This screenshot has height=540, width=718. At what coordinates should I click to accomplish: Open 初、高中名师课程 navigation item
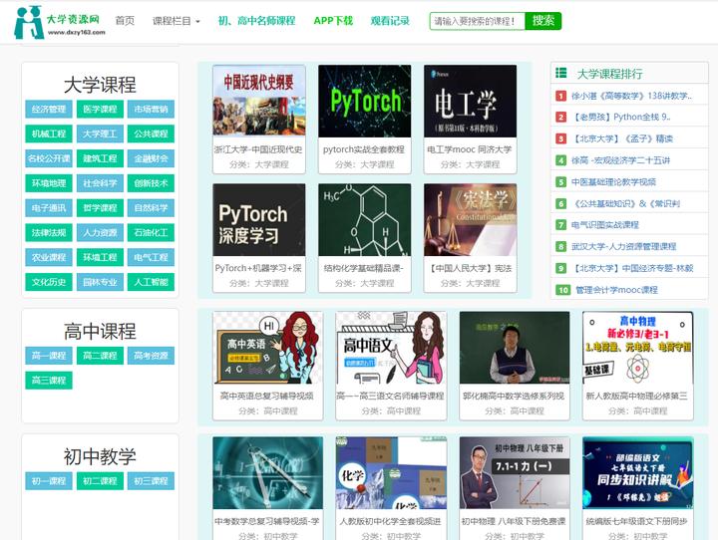coord(256,21)
